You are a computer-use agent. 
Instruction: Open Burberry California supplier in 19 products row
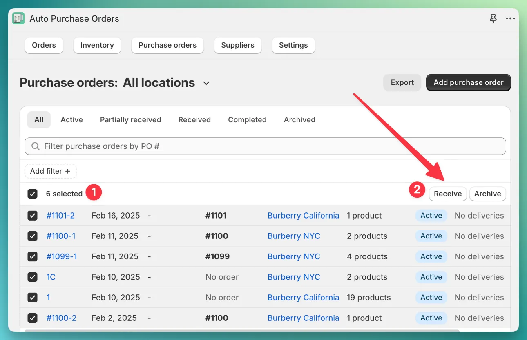click(303, 297)
